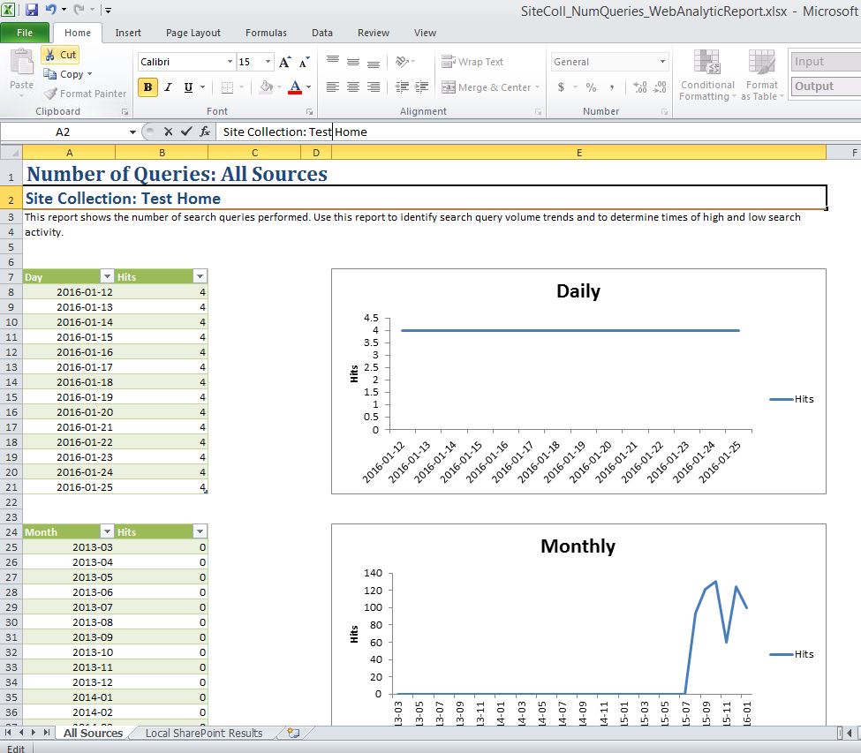Apply comma style format

(612, 87)
